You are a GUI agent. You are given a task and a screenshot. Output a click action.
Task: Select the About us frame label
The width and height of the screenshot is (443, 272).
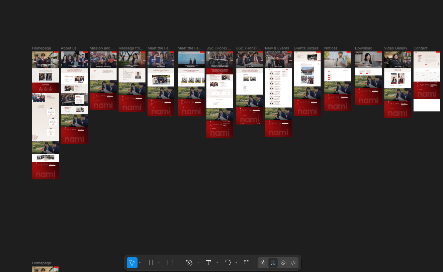(x=69, y=48)
